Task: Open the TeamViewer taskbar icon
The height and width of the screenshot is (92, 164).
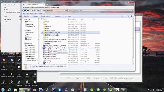Action: [60, 90]
